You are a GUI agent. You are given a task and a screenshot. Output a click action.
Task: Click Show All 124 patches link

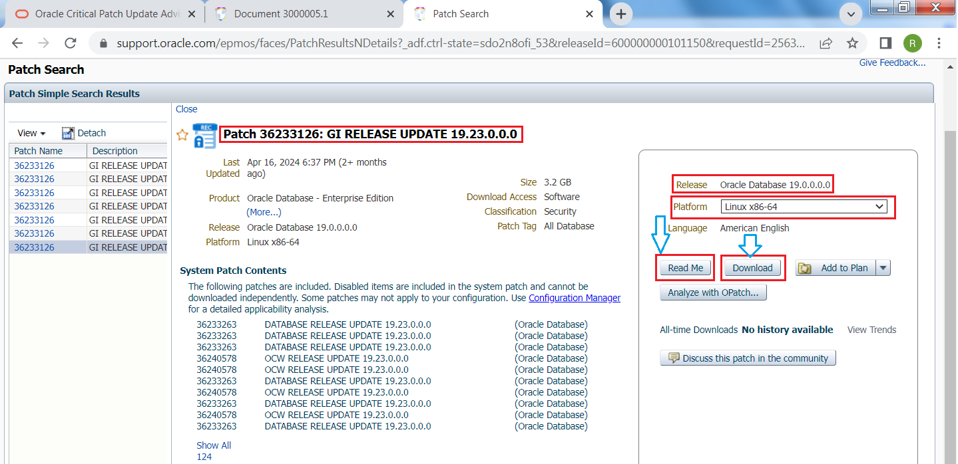coord(214,451)
